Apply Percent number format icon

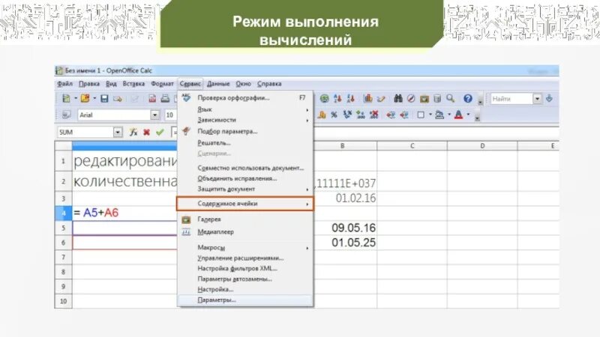click(x=334, y=115)
